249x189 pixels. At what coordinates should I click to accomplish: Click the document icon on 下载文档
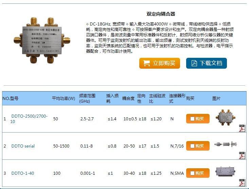pyautogui.click(x=194, y=63)
